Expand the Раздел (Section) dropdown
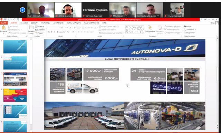221x133 pixels. click(x=40, y=33)
